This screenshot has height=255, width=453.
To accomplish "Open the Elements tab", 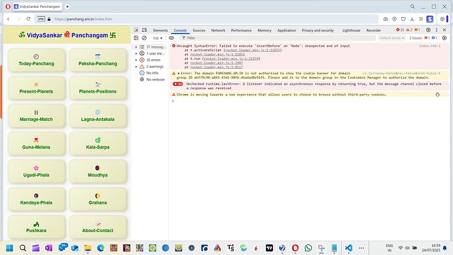I will click(x=160, y=30).
